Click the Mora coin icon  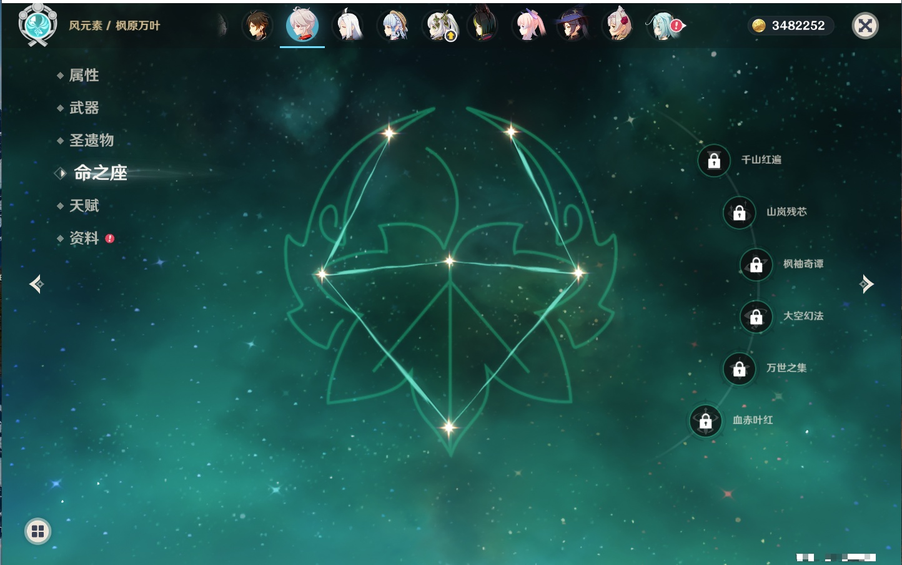click(759, 26)
